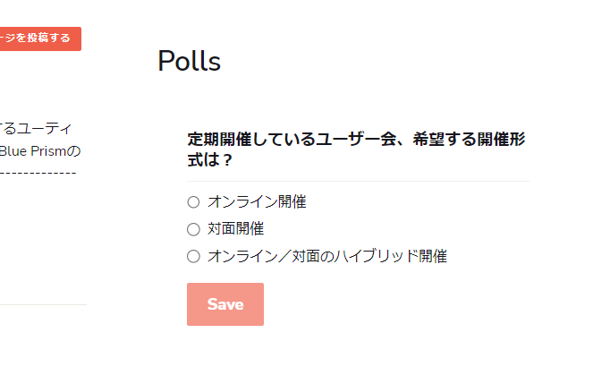Viewport: 610px width, 367px height.
Task: Click the Polls section heading
Action: point(189,61)
